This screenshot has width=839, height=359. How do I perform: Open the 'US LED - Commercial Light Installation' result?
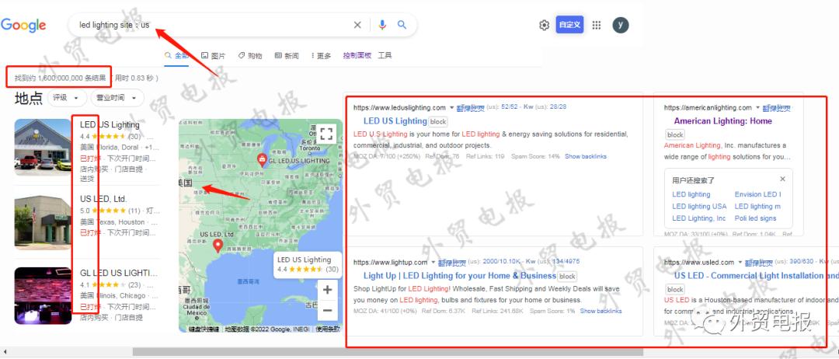point(756,276)
